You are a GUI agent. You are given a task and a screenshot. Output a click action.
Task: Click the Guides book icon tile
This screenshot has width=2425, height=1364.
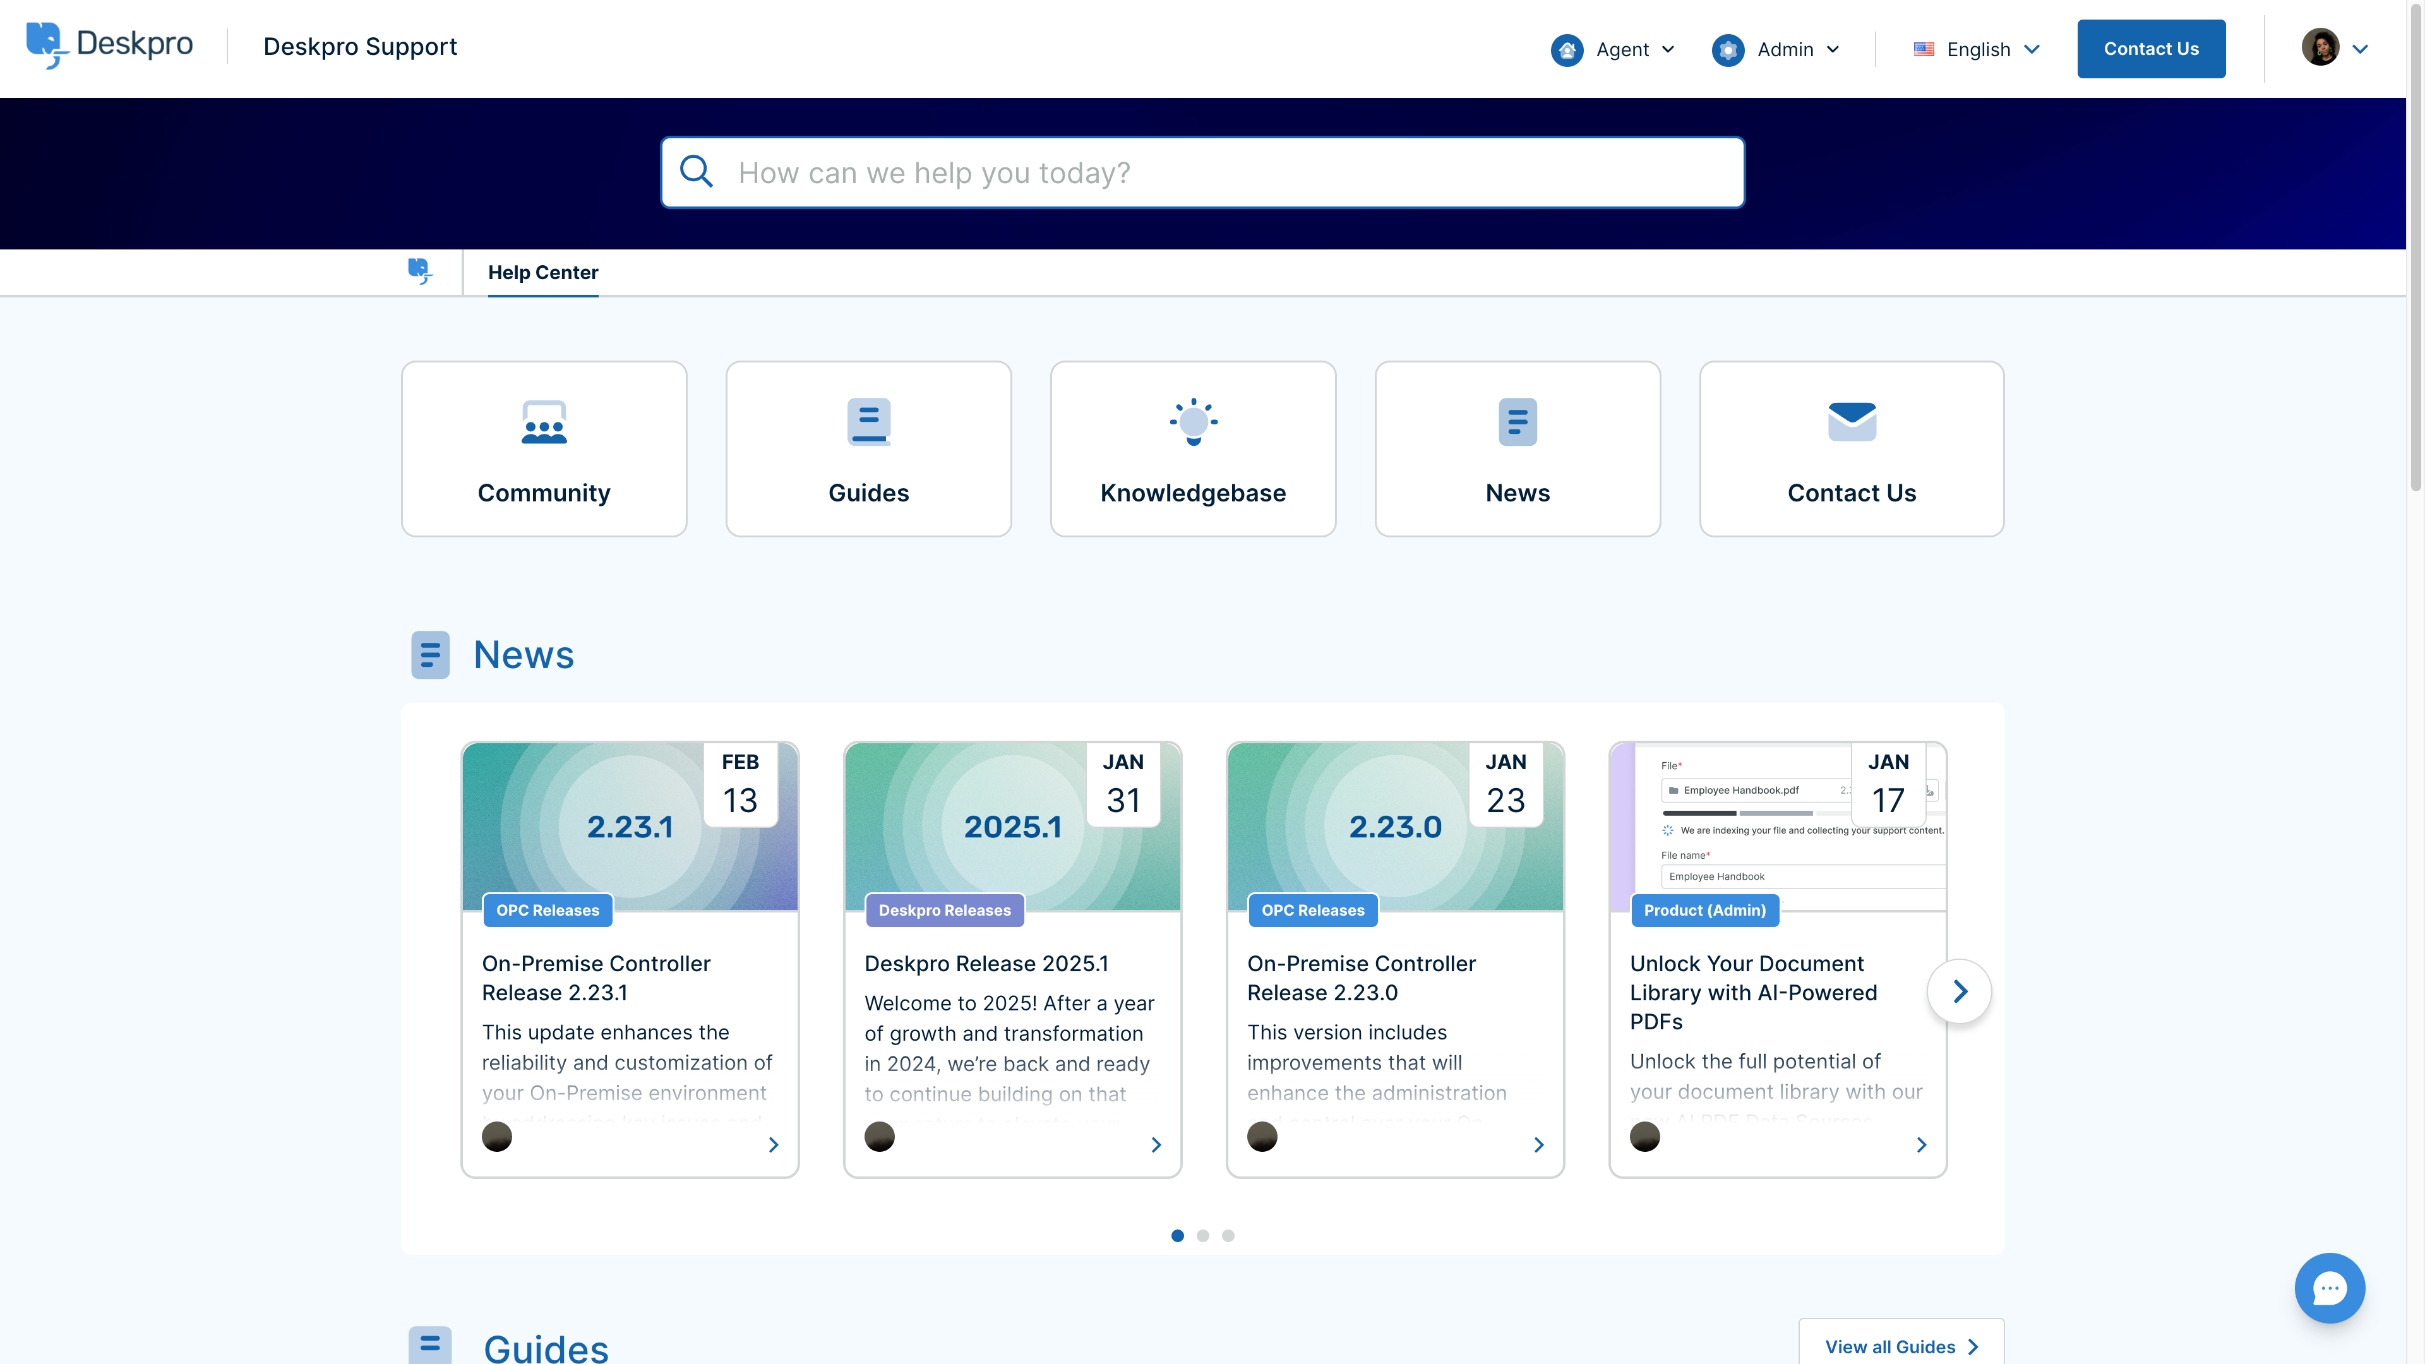868,422
